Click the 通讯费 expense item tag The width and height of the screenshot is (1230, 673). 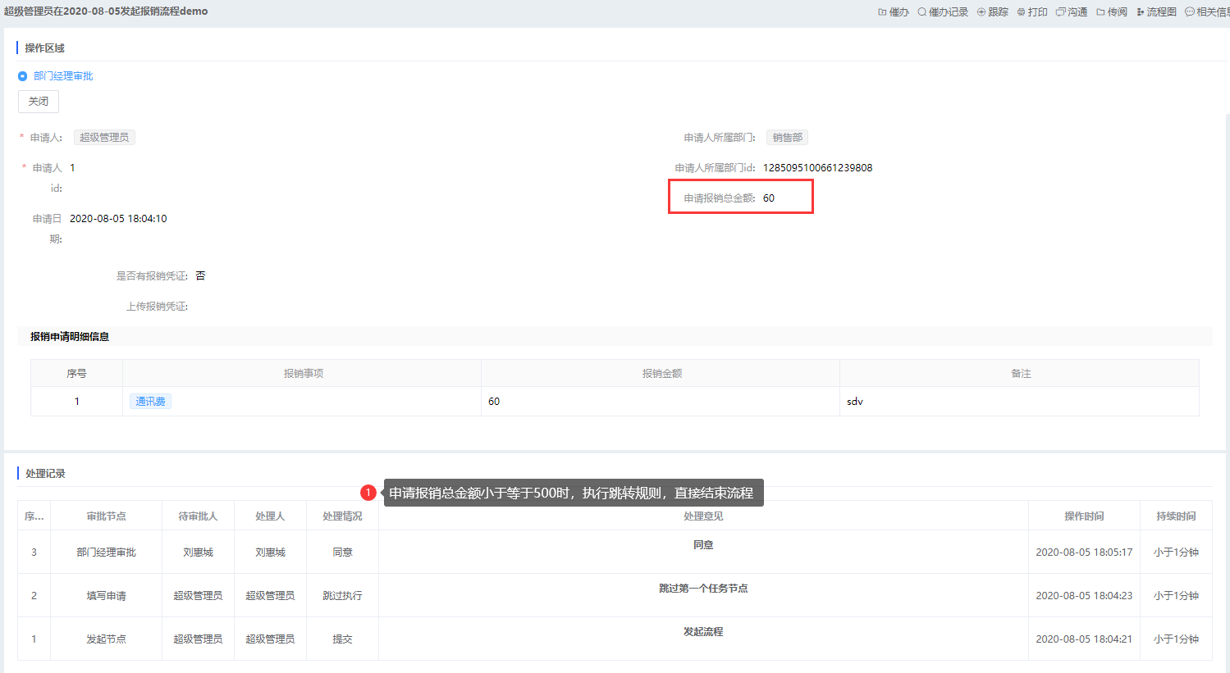[150, 402]
